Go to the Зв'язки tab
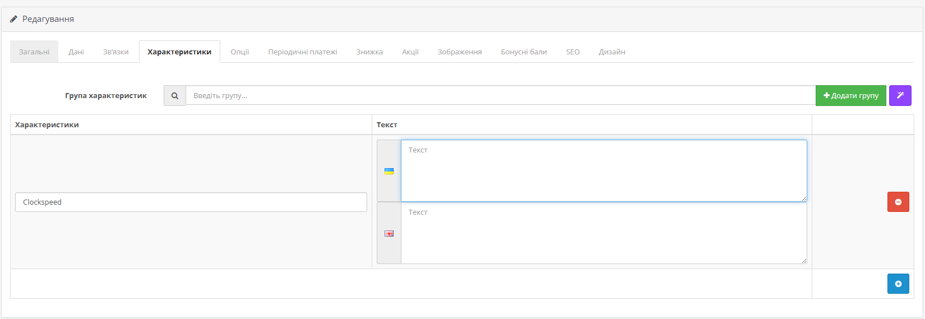The height and width of the screenshot is (319, 925). coord(115,52)
